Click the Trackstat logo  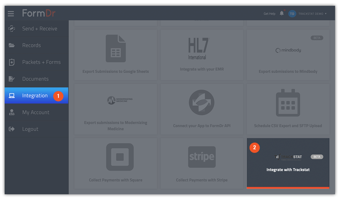tap(288, 157)
